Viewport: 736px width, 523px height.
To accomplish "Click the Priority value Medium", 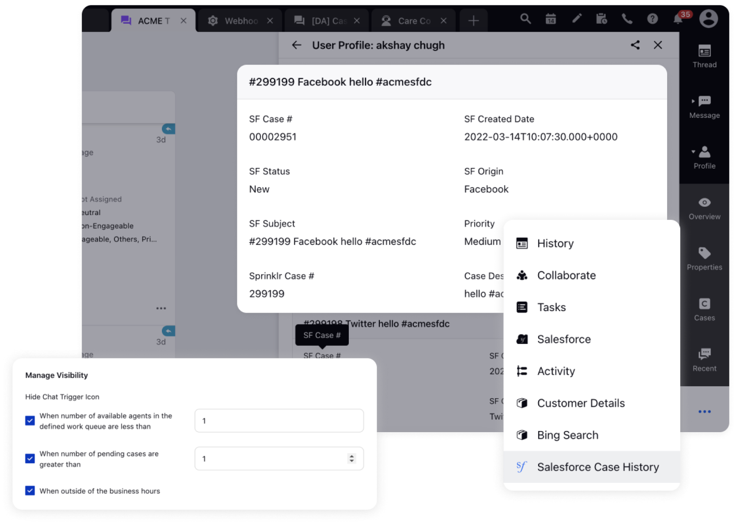I will 482,241.
